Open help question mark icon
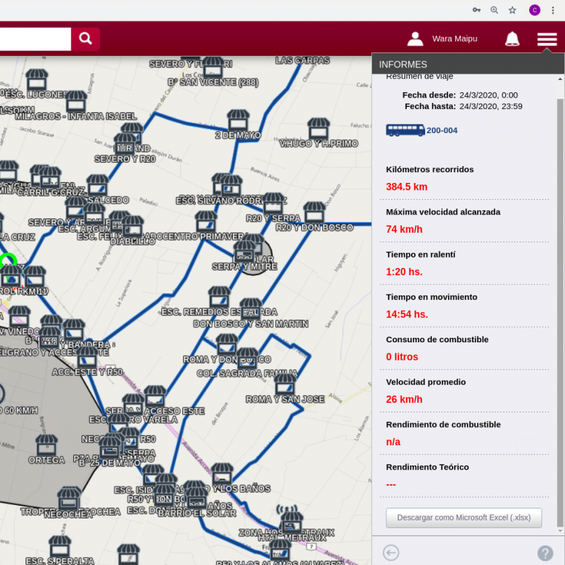 pos(545,553)
